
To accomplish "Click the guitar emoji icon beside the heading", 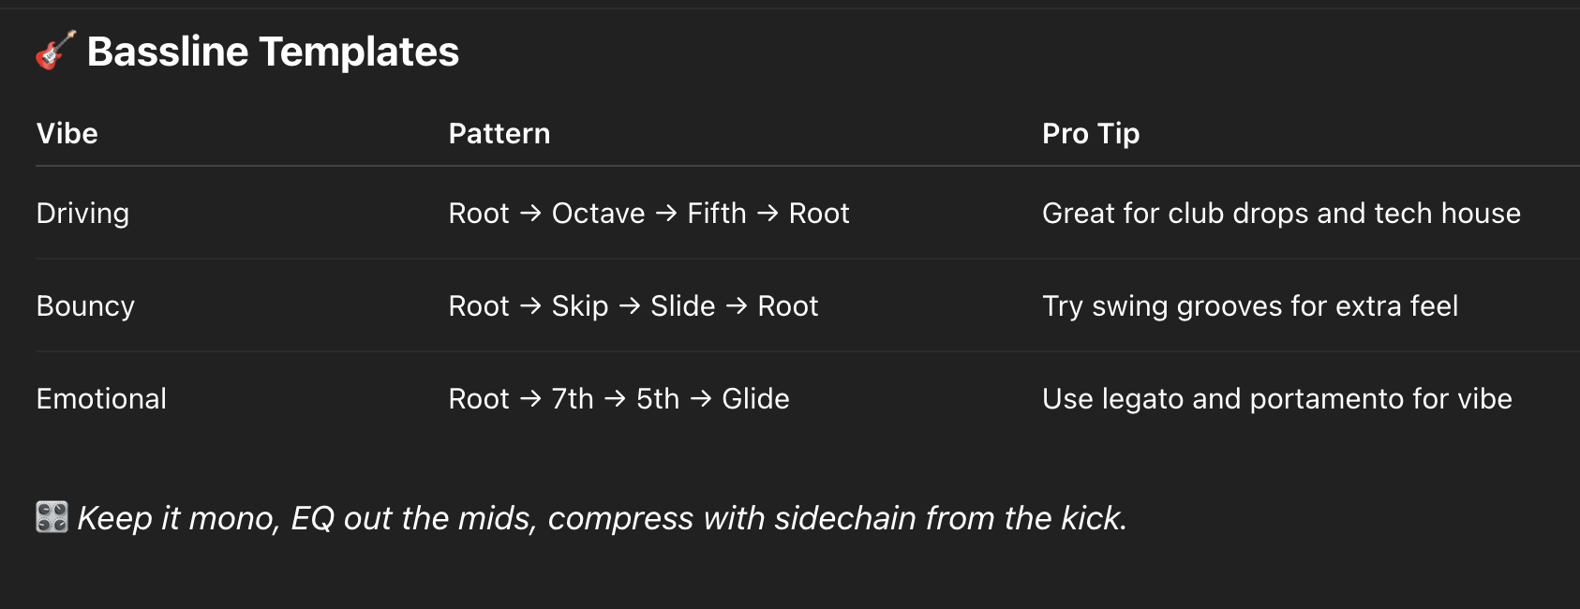I will 55,51.
